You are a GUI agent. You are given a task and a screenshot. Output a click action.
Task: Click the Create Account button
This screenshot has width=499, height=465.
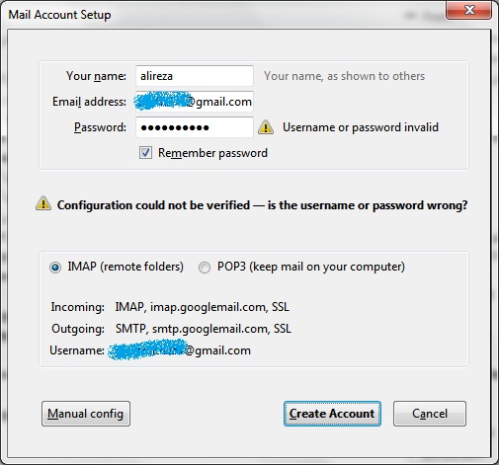coord(332,414)
